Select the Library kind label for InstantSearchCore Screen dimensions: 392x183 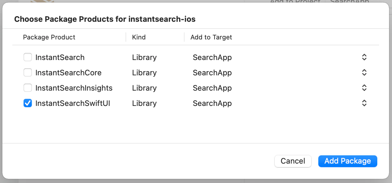(x=144, y=72)
